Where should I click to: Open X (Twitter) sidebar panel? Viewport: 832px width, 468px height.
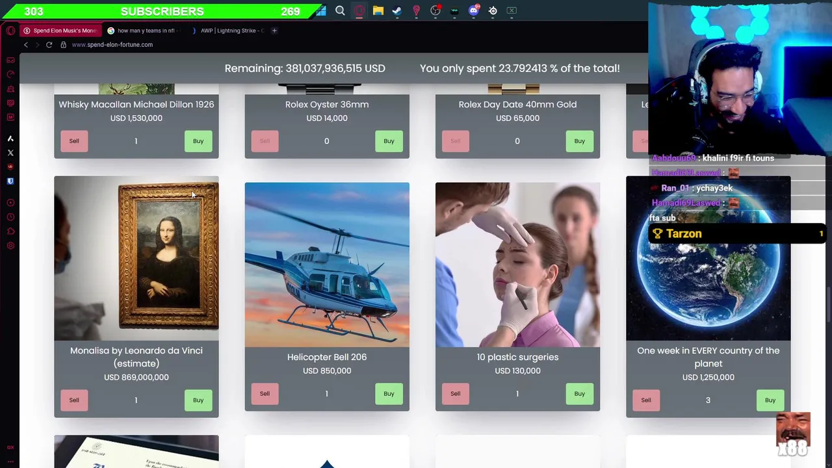coord(10,153)
